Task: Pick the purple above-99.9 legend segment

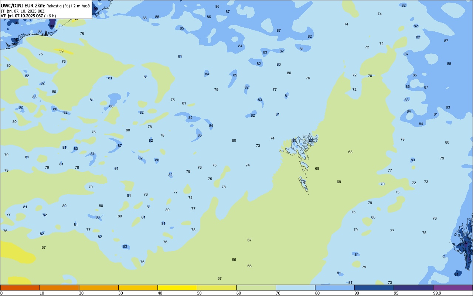Action: (x=453, y=288)
